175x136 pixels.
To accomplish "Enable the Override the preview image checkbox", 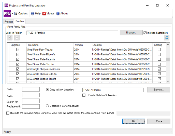I will pos(8,113).
